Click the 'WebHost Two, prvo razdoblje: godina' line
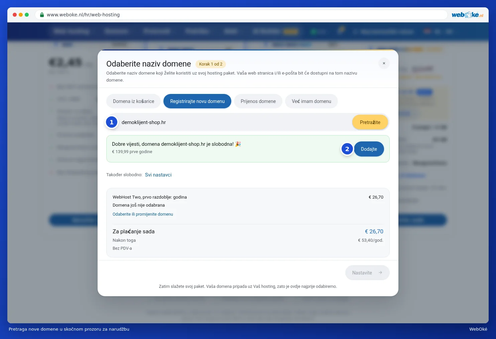The width and height of the screenshot is (496, 339). 150,197
